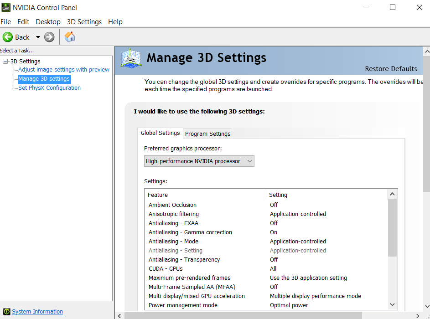
Task: Click the green Back arrow icon
Action: coord(8,37)
